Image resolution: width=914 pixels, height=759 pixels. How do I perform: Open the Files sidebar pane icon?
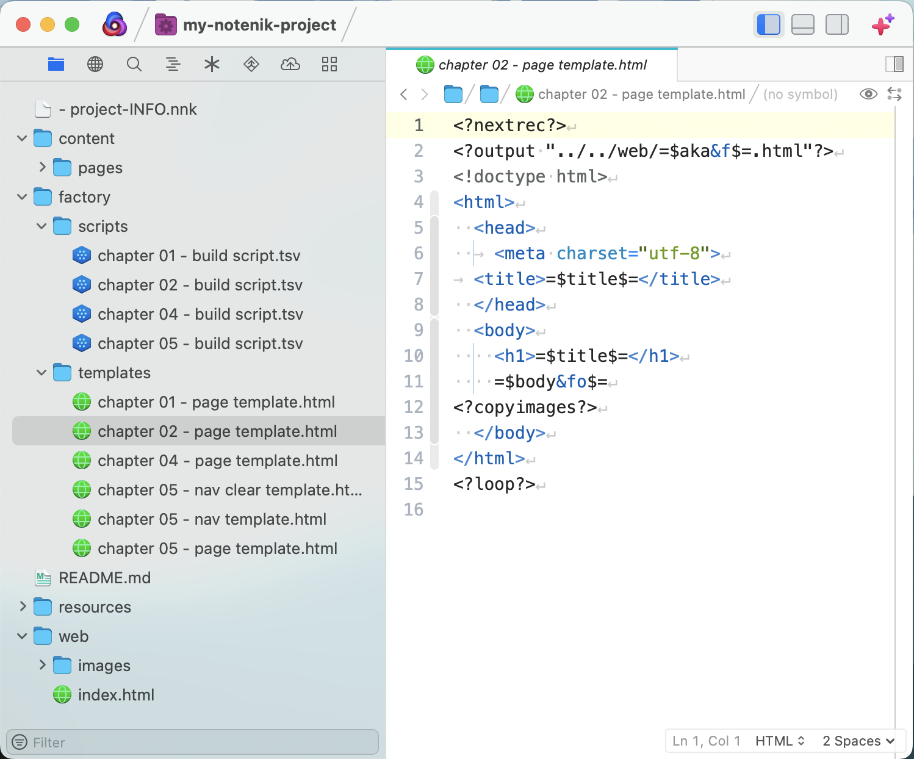coord(56,64)
